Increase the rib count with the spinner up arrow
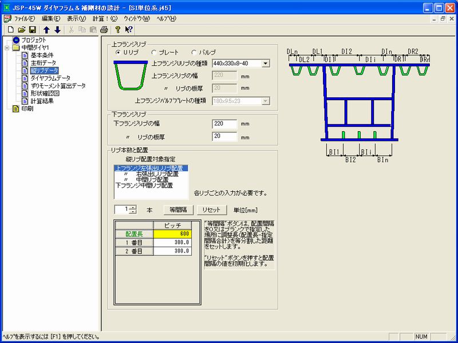 click(133, 207)
